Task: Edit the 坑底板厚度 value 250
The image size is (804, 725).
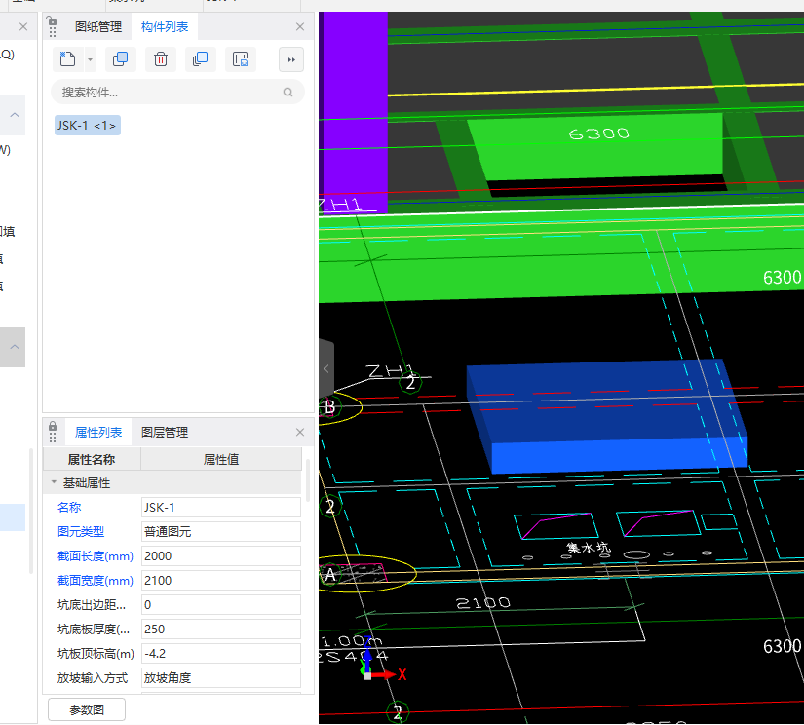Action: click(221, 630)
